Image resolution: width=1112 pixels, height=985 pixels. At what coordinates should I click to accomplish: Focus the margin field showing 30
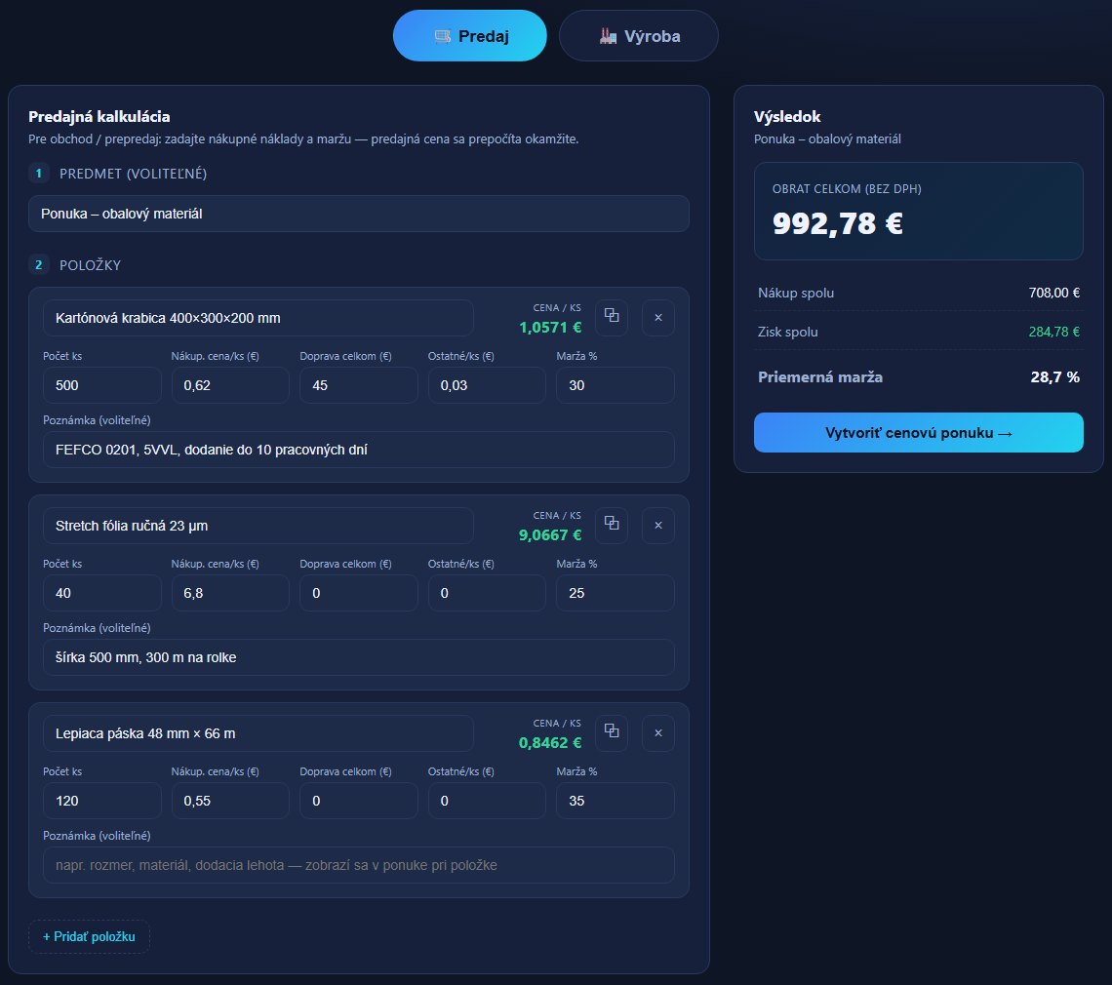[x=615, y=385]
